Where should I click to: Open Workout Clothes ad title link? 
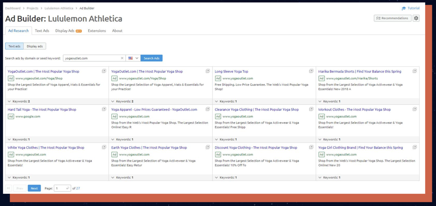355,110
